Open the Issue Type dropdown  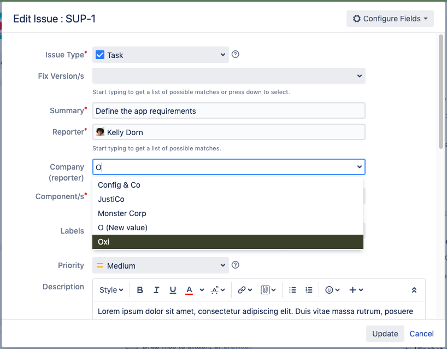[160, 55]
